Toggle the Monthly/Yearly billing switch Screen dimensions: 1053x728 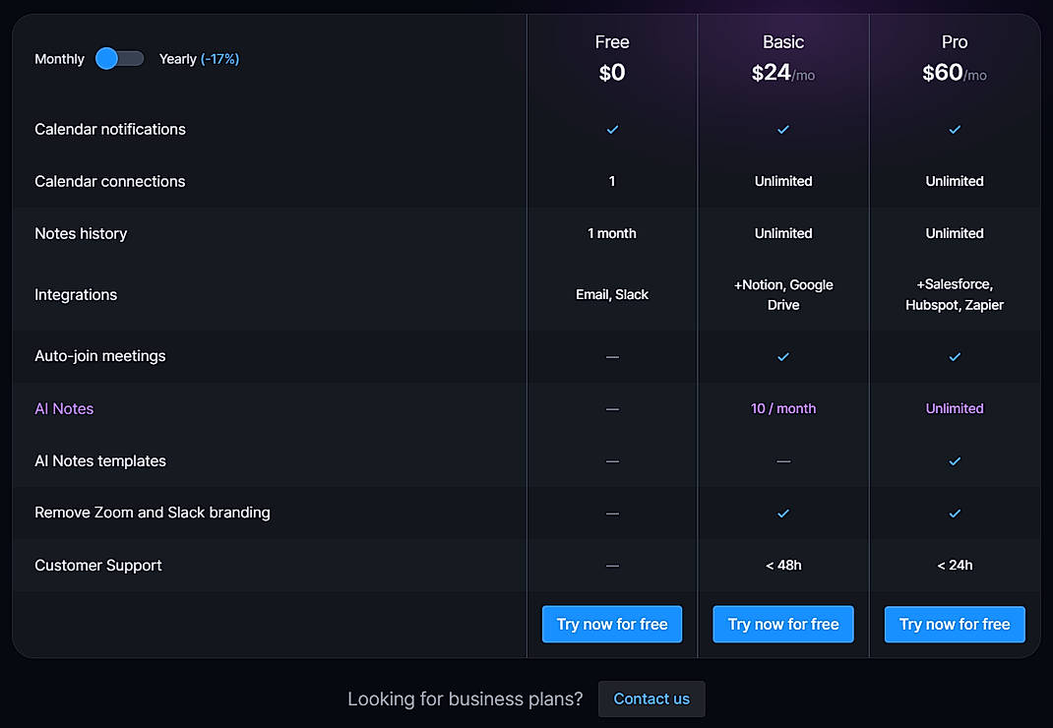coord(119,59)
